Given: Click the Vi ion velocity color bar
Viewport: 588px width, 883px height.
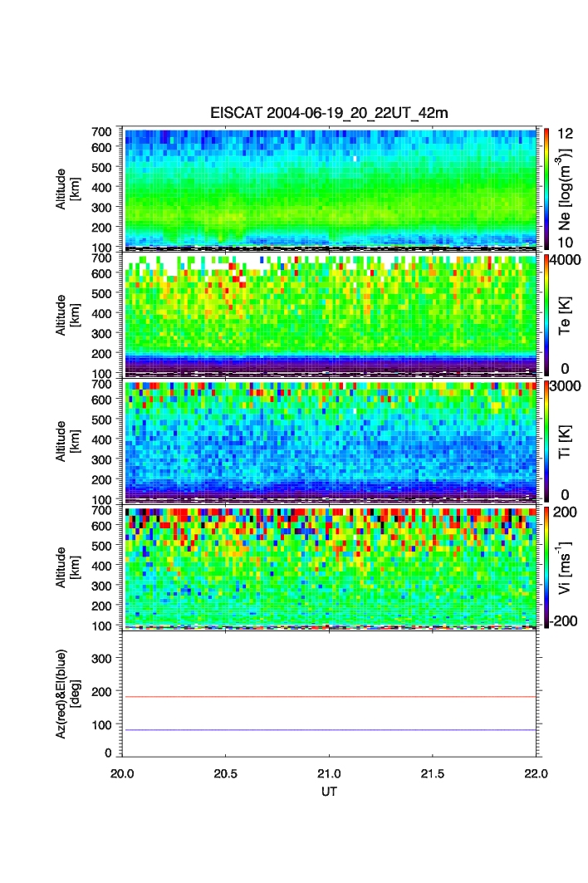Looking at the screenshot, I should 546,567.
